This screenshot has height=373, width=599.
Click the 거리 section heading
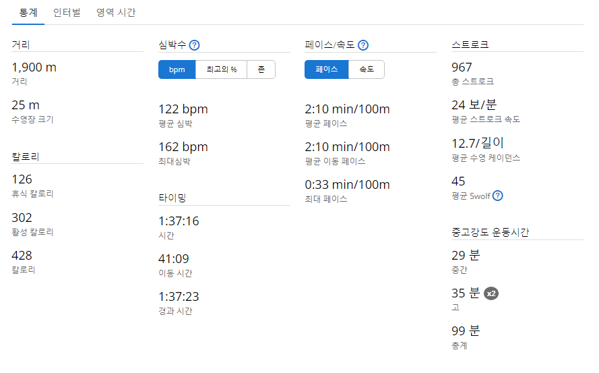point(21,45)
